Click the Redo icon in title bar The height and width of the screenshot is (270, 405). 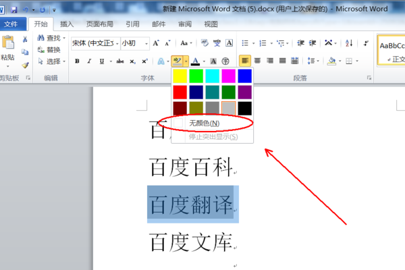tap(43, 10)
